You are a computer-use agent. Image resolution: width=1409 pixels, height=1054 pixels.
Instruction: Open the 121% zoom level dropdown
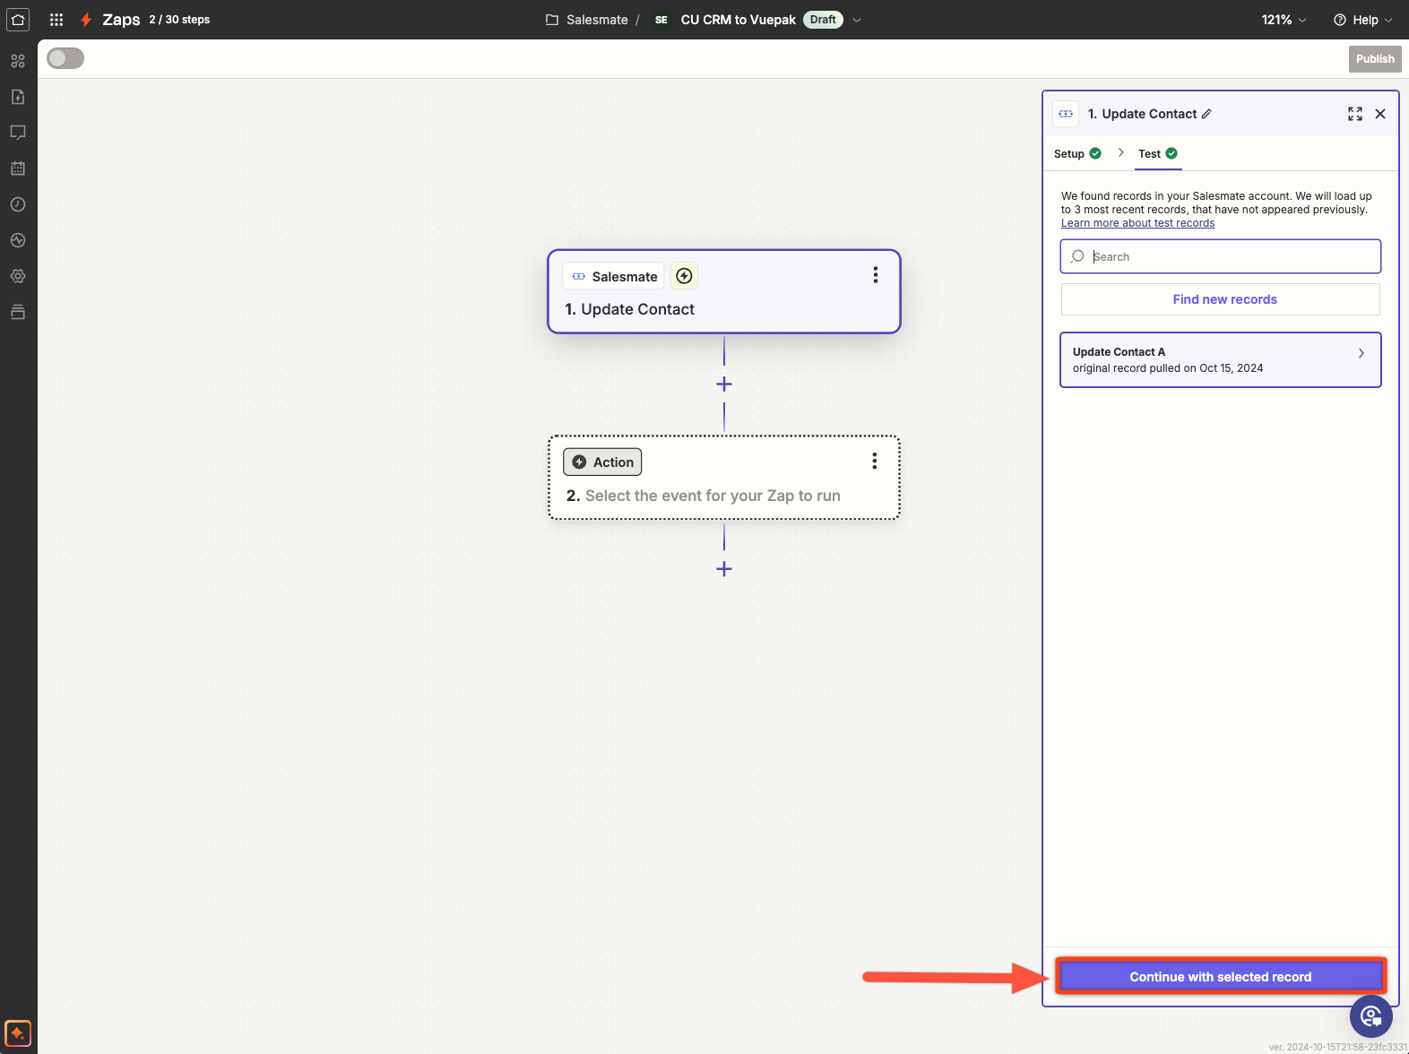tap(1284, 20)
